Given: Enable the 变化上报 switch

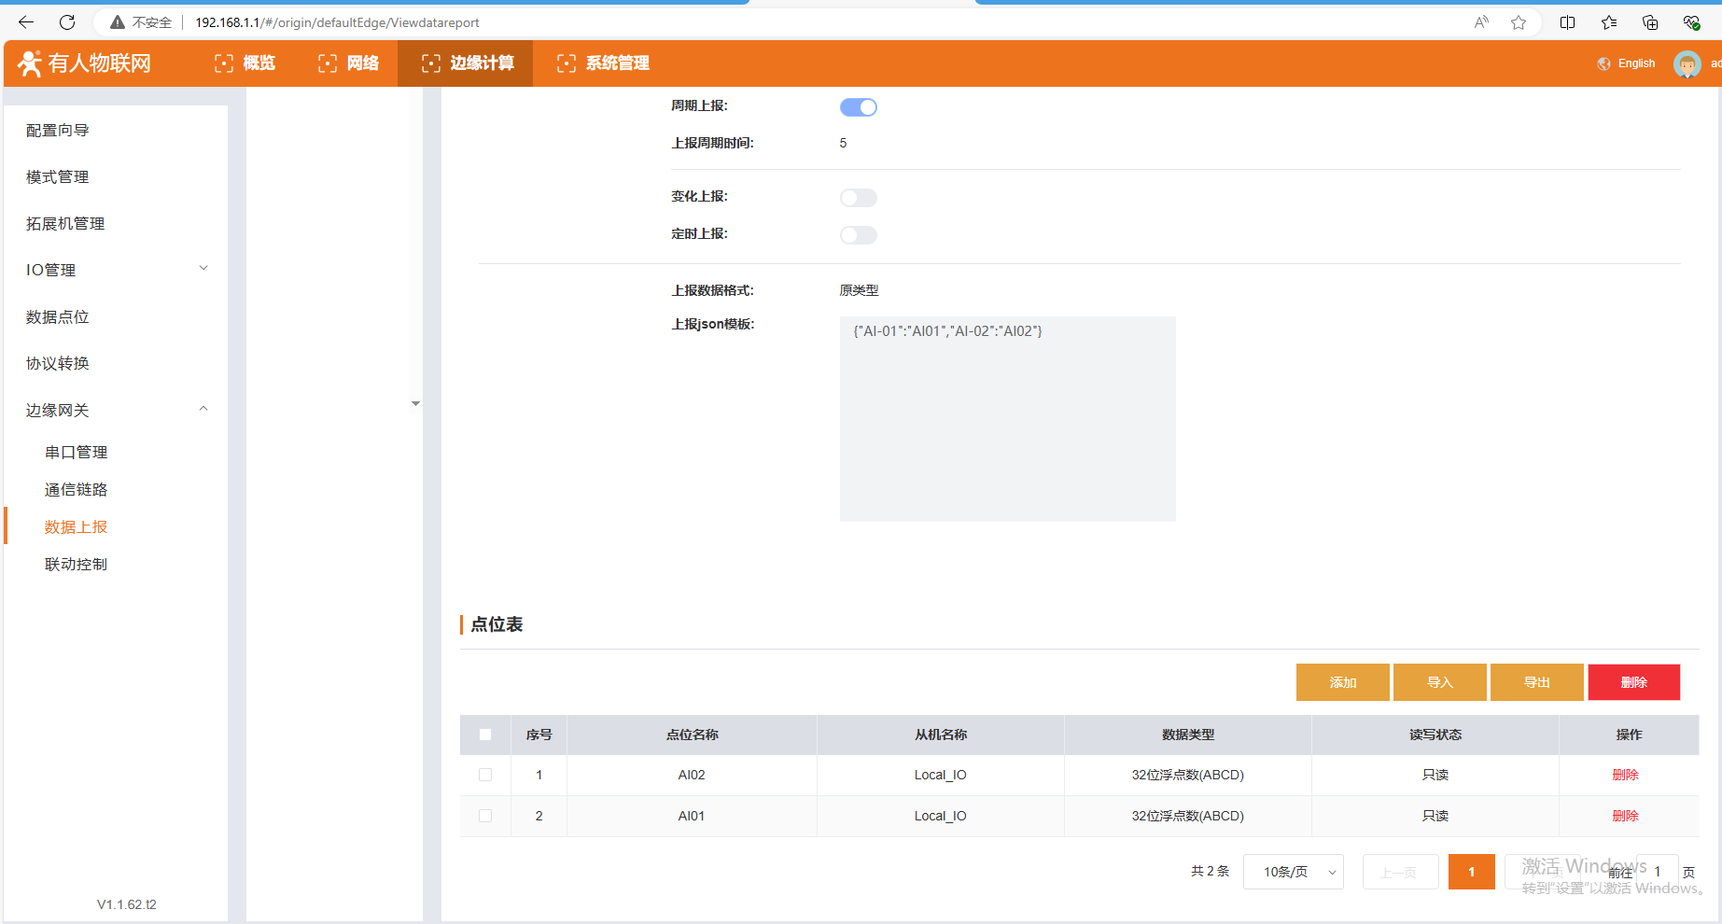Looking at the screenshot, I should [858, 198].
